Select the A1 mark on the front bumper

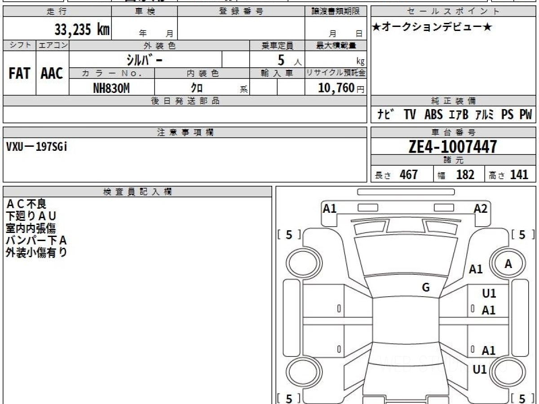[330, 208]
